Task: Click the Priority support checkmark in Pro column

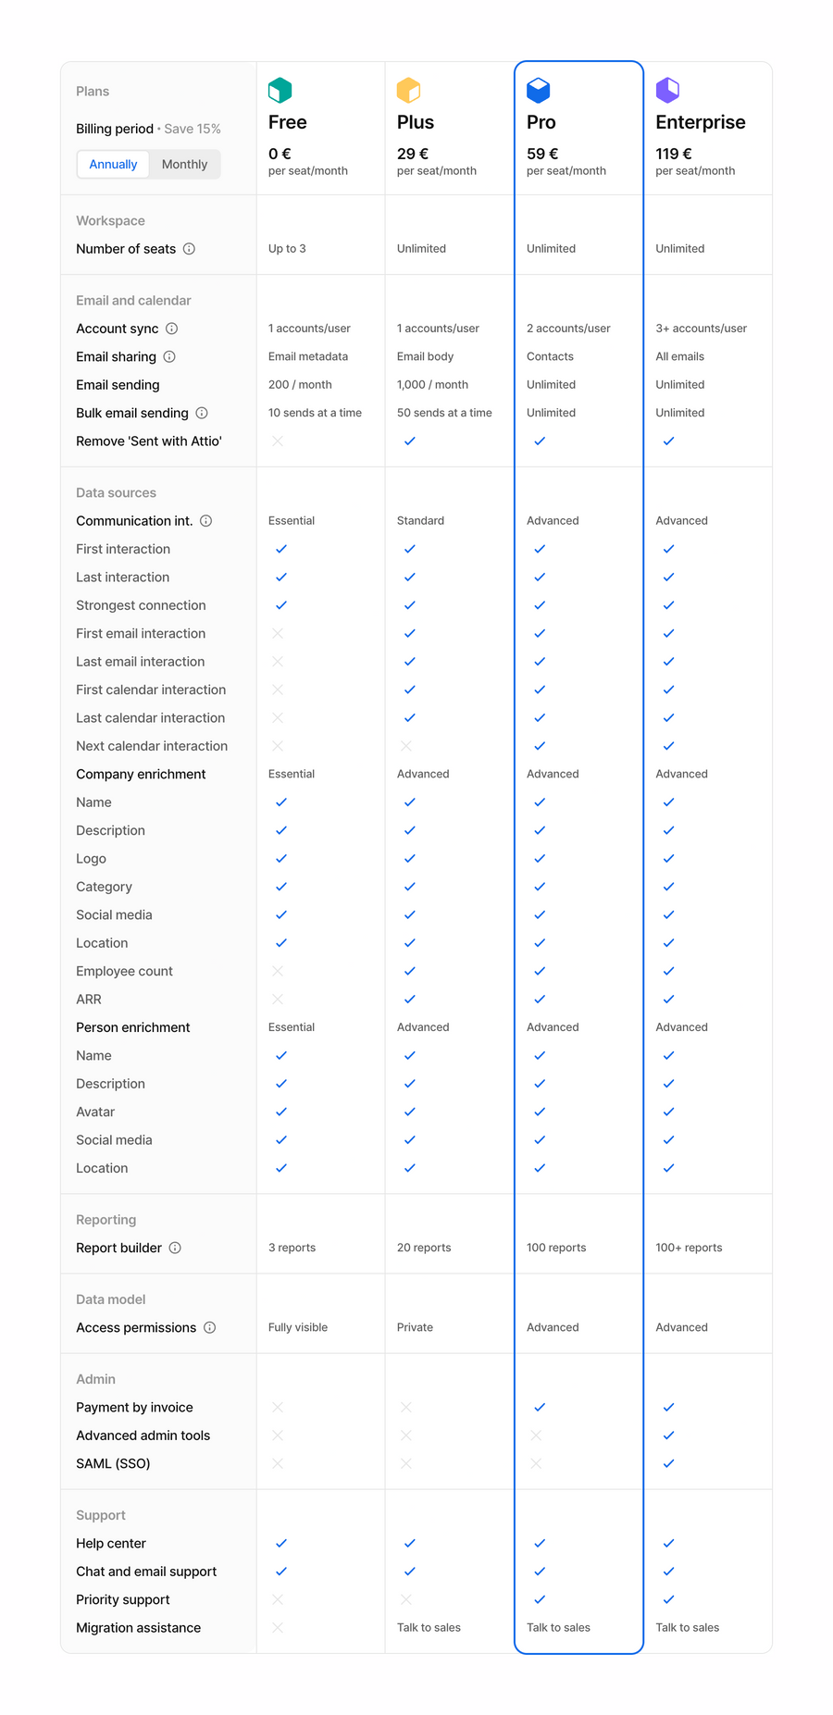Action: (x=539, y=1599)
